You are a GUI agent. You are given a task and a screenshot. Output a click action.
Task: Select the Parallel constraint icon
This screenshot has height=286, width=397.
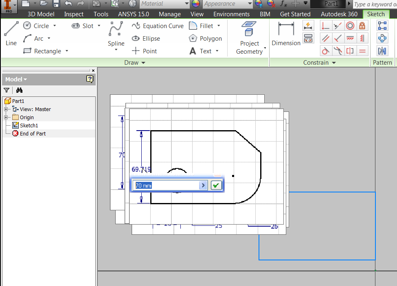click(325, 38)
